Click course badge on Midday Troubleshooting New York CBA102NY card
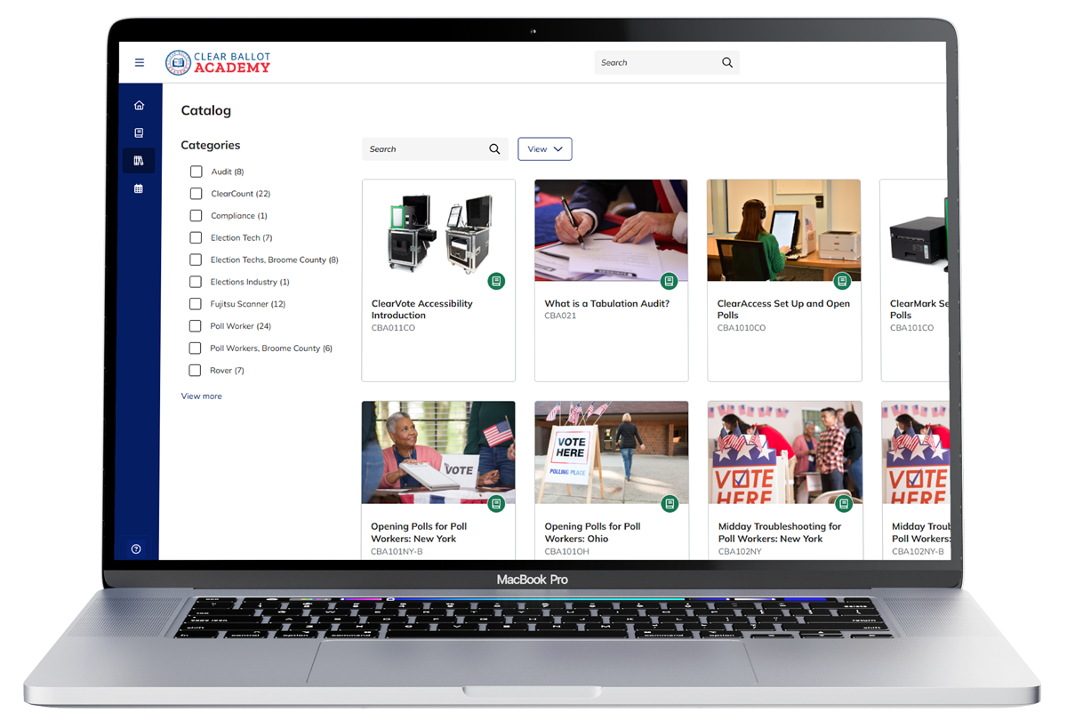 (x=844, y=504)
